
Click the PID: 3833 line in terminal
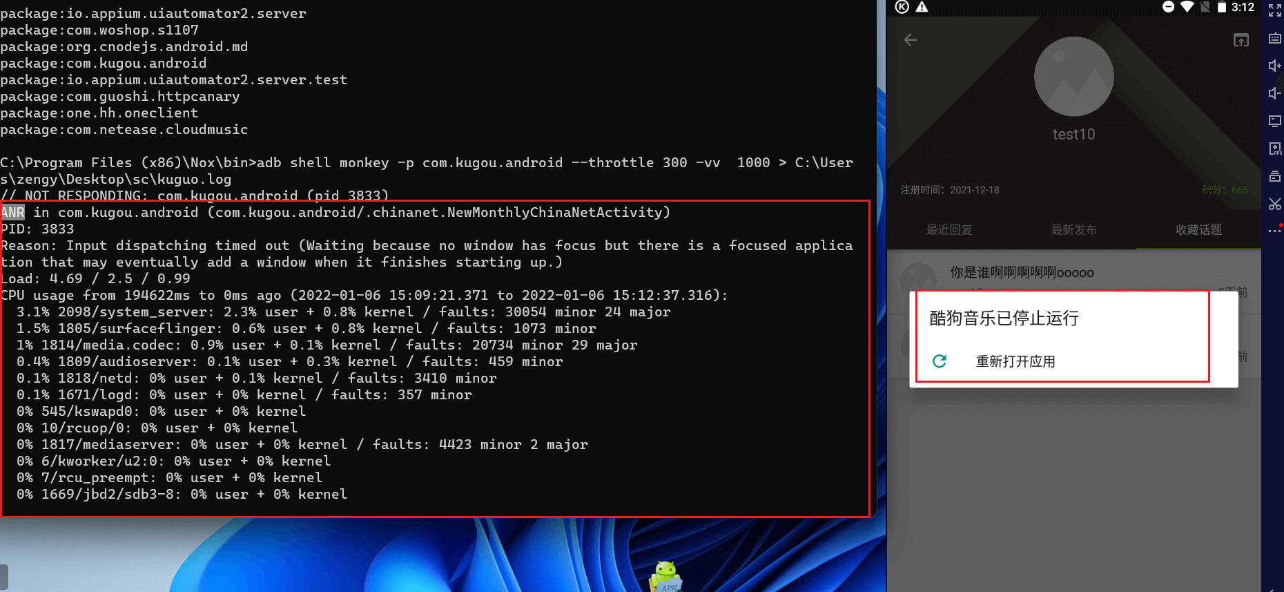[x=37, y=229]
